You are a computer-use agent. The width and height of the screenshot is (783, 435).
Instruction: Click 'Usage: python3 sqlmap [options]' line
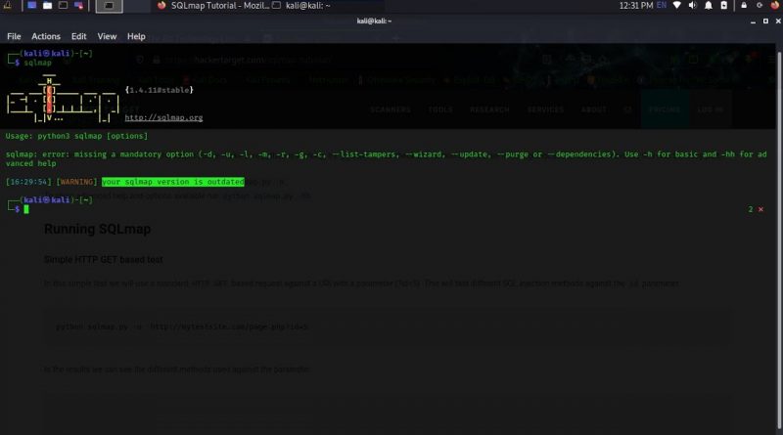76,136
